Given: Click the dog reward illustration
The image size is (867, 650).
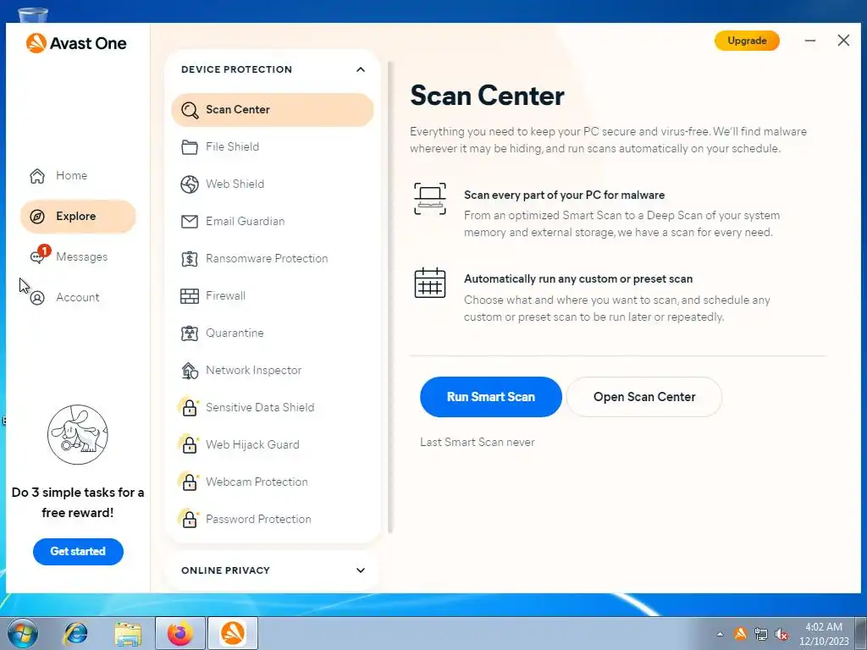Looking at the screenshot, I should click(x=77, y=434).
